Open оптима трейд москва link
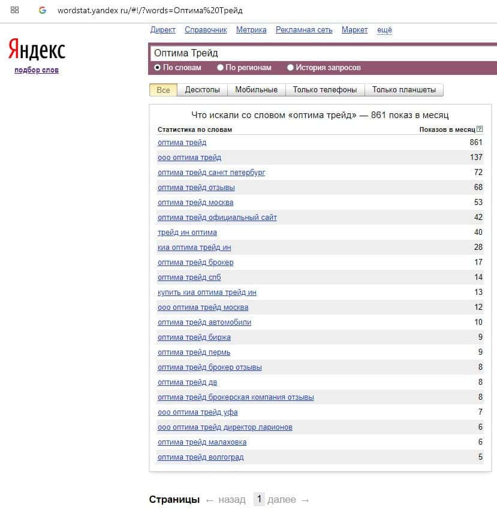Image resolution: width=497 pixels, height=513 pixels. coord(195,203)
